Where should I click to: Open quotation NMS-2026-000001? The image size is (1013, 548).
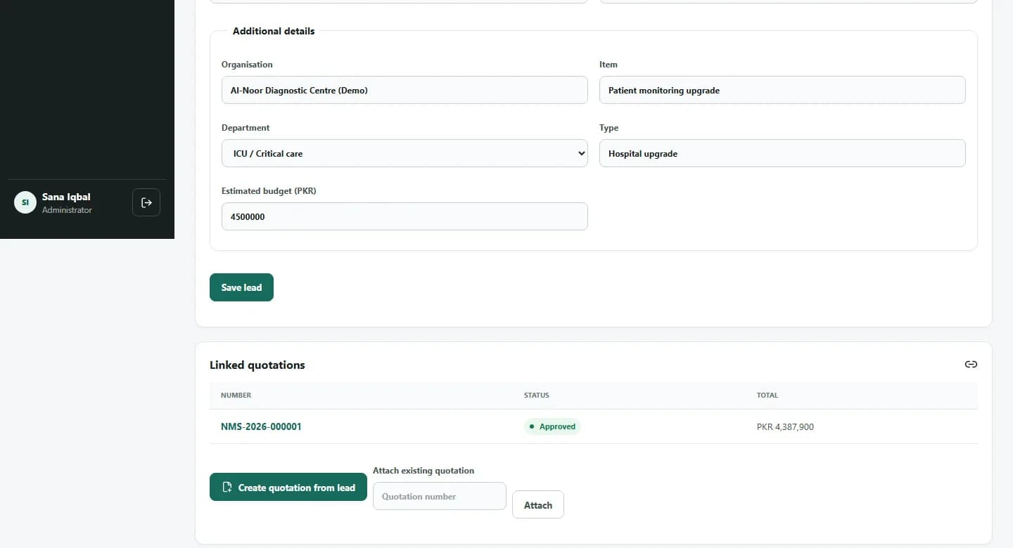click(261, 426)
